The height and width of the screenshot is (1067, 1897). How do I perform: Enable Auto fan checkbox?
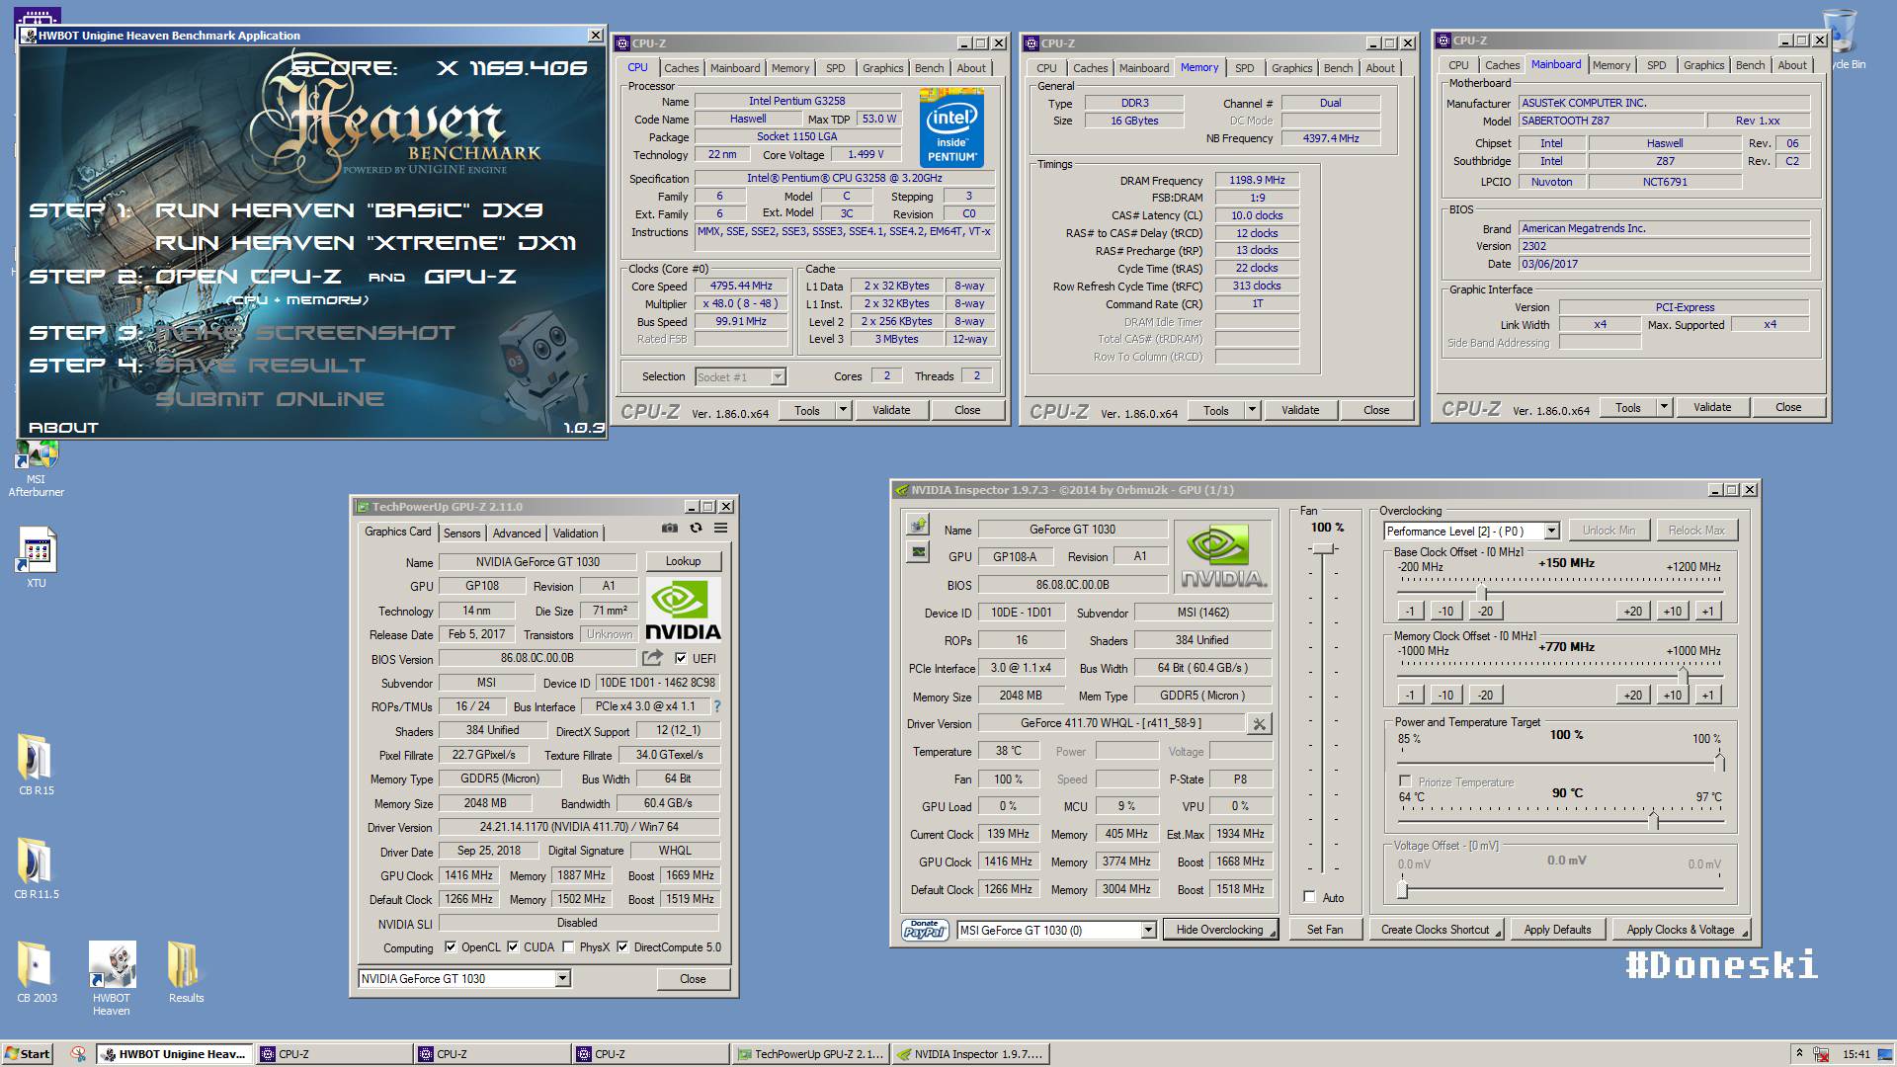pyautogui.click(x=1309, y=897)
